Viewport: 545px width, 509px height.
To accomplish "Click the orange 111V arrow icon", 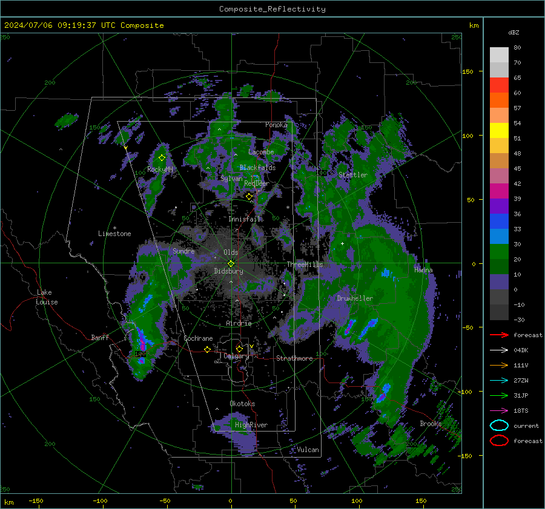I will pyautogui.click(x=499, y=365).
